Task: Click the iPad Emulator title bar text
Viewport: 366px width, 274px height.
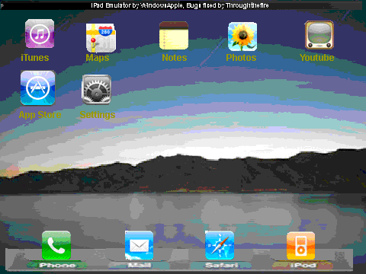Action: (x=180, y=5)
